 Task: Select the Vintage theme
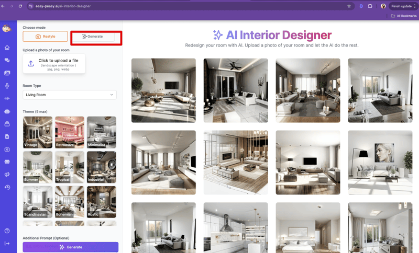pos(38,132)
